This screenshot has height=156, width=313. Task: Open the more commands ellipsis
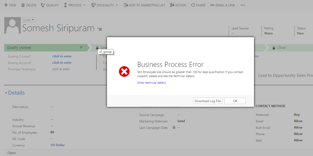tap(243, 5)
